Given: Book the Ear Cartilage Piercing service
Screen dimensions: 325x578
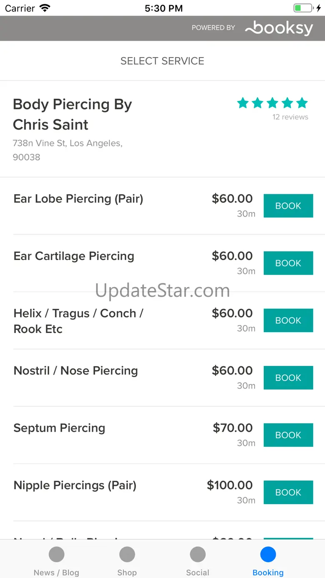Looking at the screenshot, I should pos(288,263).
